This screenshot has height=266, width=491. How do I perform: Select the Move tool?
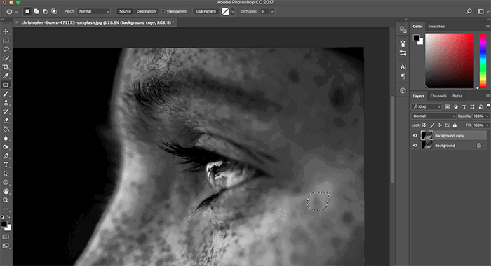coord(6,31)
